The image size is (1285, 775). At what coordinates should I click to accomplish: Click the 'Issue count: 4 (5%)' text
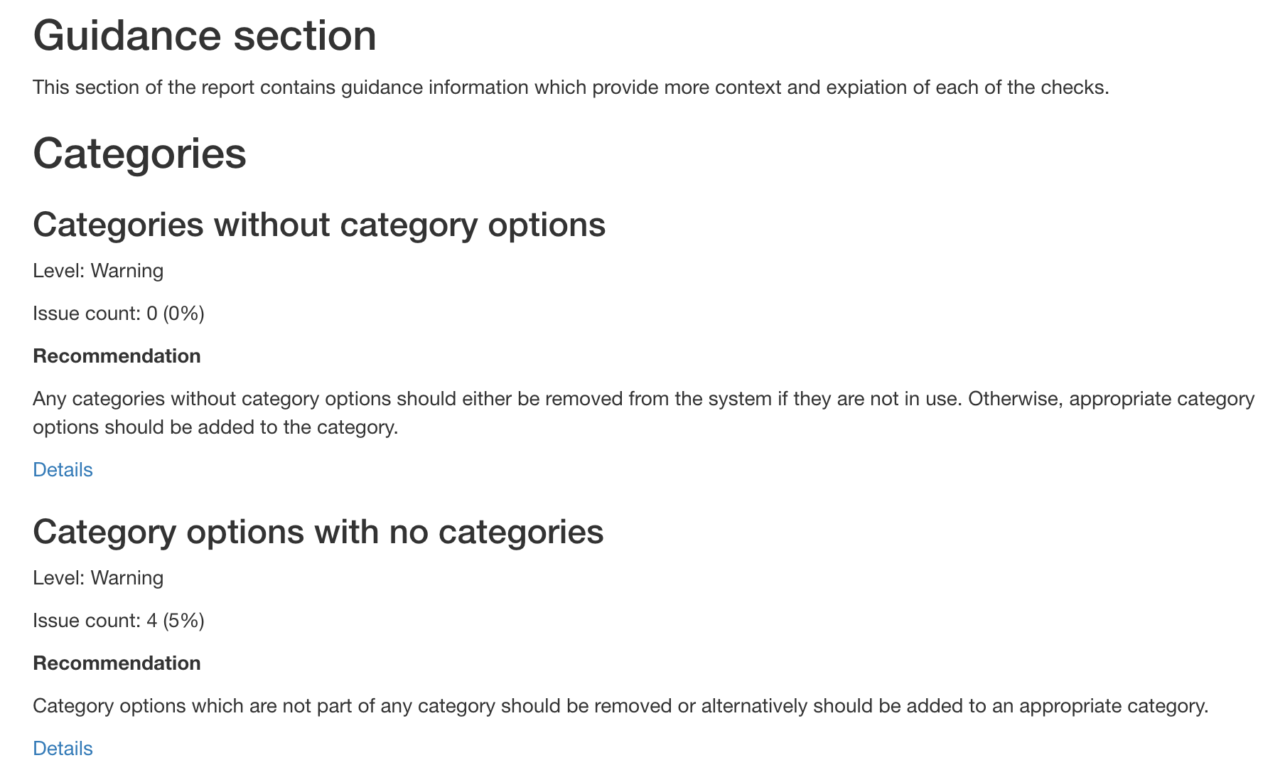pyautogui.click(x=119, y=621)
